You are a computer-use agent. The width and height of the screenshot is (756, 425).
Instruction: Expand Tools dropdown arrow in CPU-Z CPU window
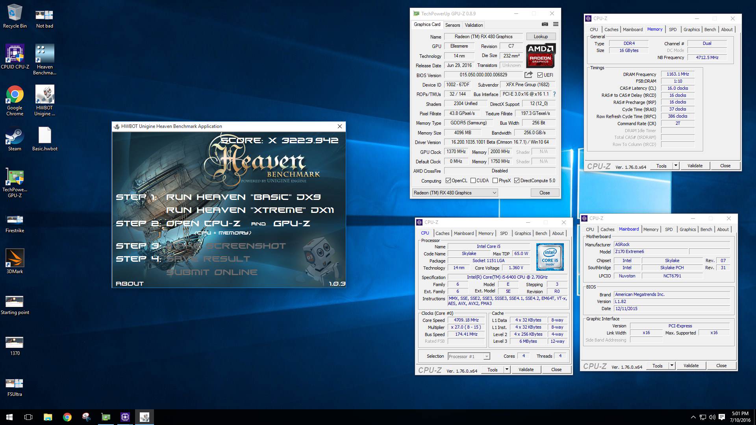click(507, 370)
